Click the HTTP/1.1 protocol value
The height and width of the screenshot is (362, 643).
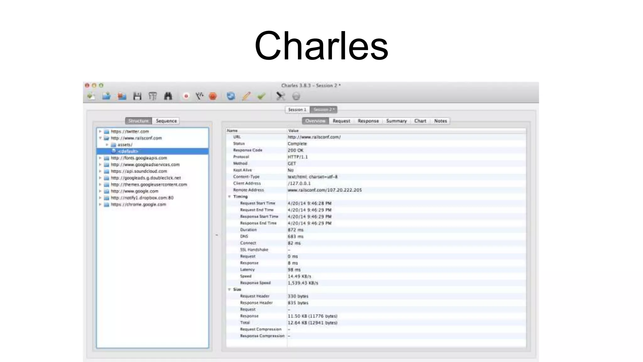click(x=298, y=157)
